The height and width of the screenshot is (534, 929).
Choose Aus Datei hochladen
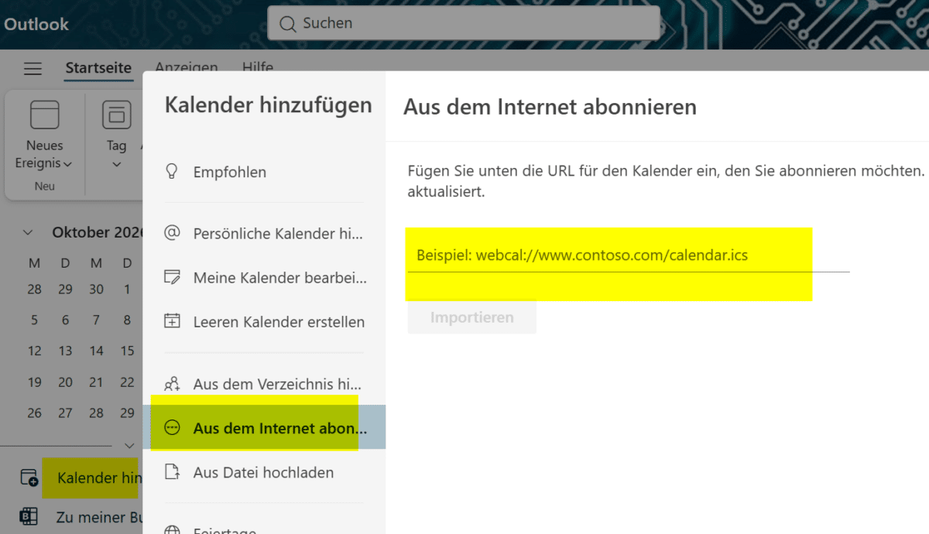[x=263, y=472]
